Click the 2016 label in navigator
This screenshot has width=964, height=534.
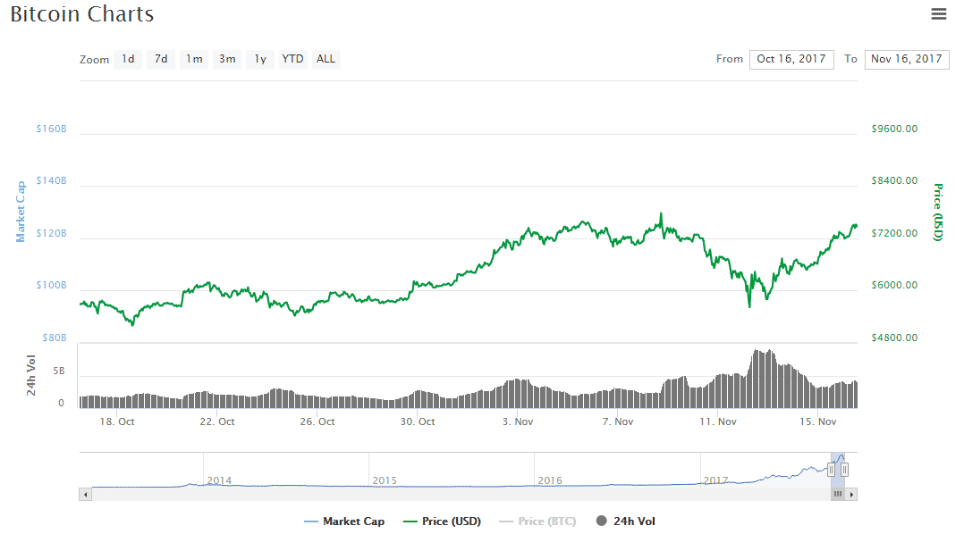point(550,480)
